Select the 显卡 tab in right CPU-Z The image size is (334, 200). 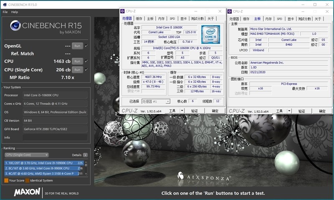[x=291, y=19]
